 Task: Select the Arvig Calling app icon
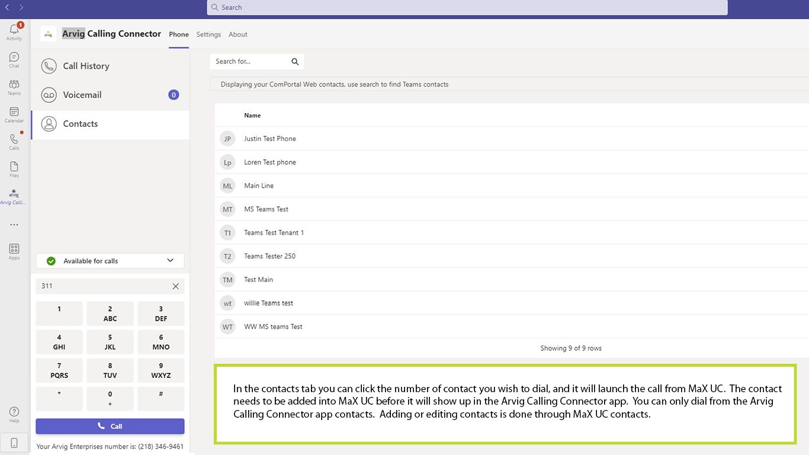click(x=14, y=196)
